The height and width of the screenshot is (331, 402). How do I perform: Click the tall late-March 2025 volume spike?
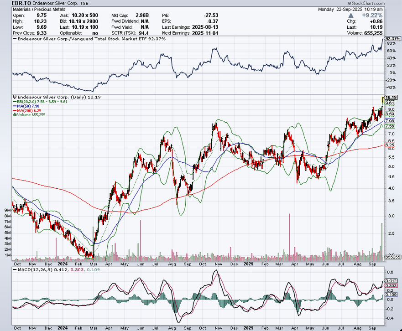(290, 237)
